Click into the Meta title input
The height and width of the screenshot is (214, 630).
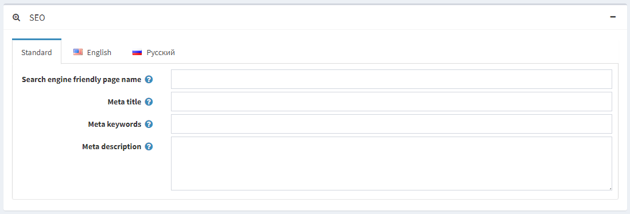tap(391, 102)
